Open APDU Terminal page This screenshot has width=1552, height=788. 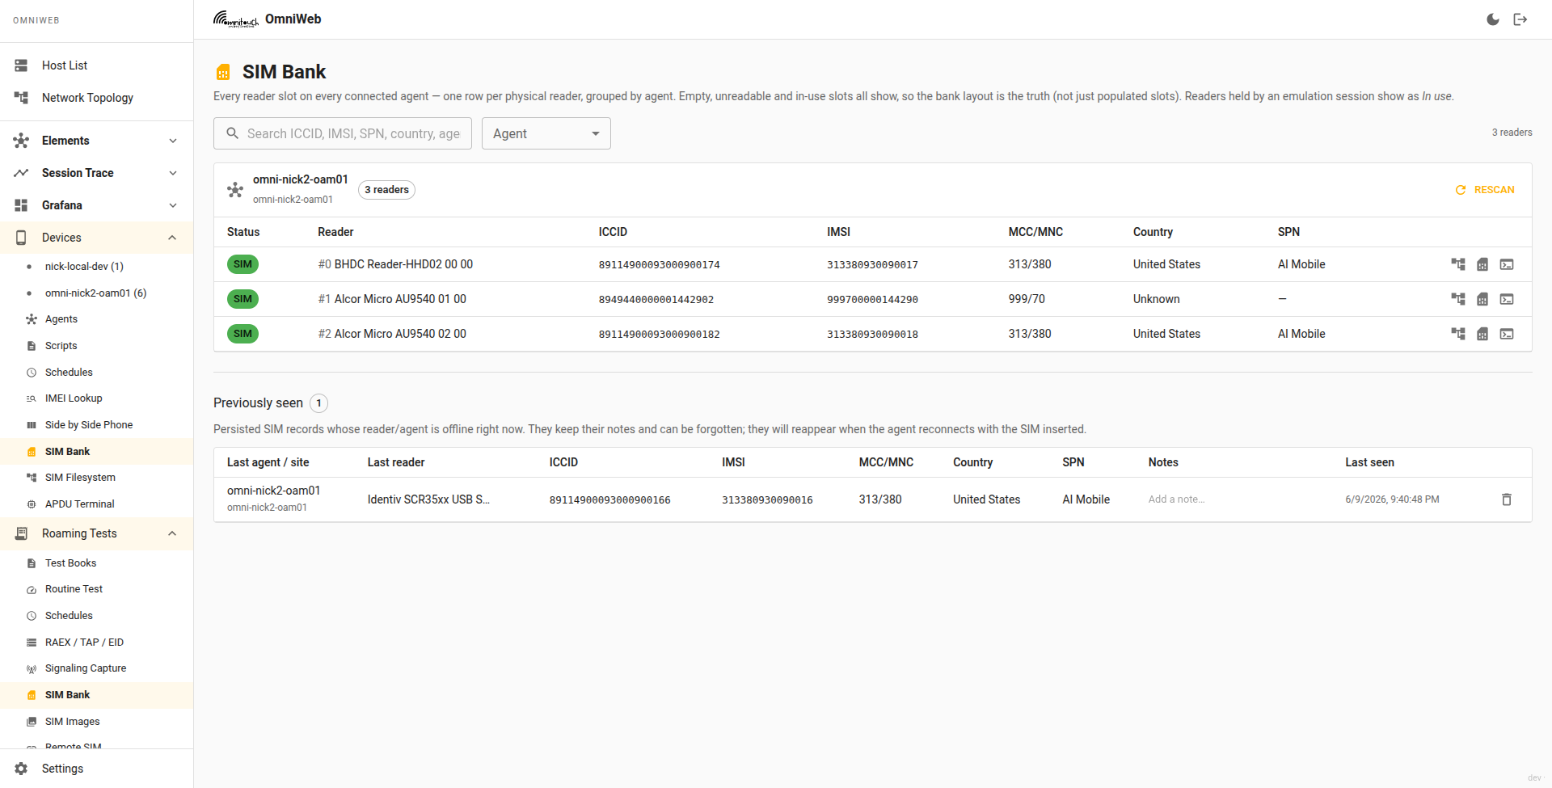pyautogui.click(x=97, y=504)
